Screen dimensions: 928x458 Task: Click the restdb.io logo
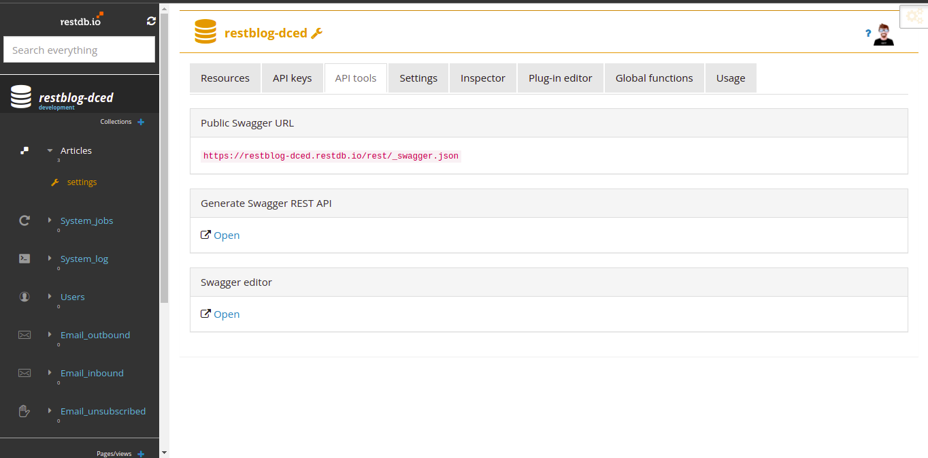(x=82, y=20)
